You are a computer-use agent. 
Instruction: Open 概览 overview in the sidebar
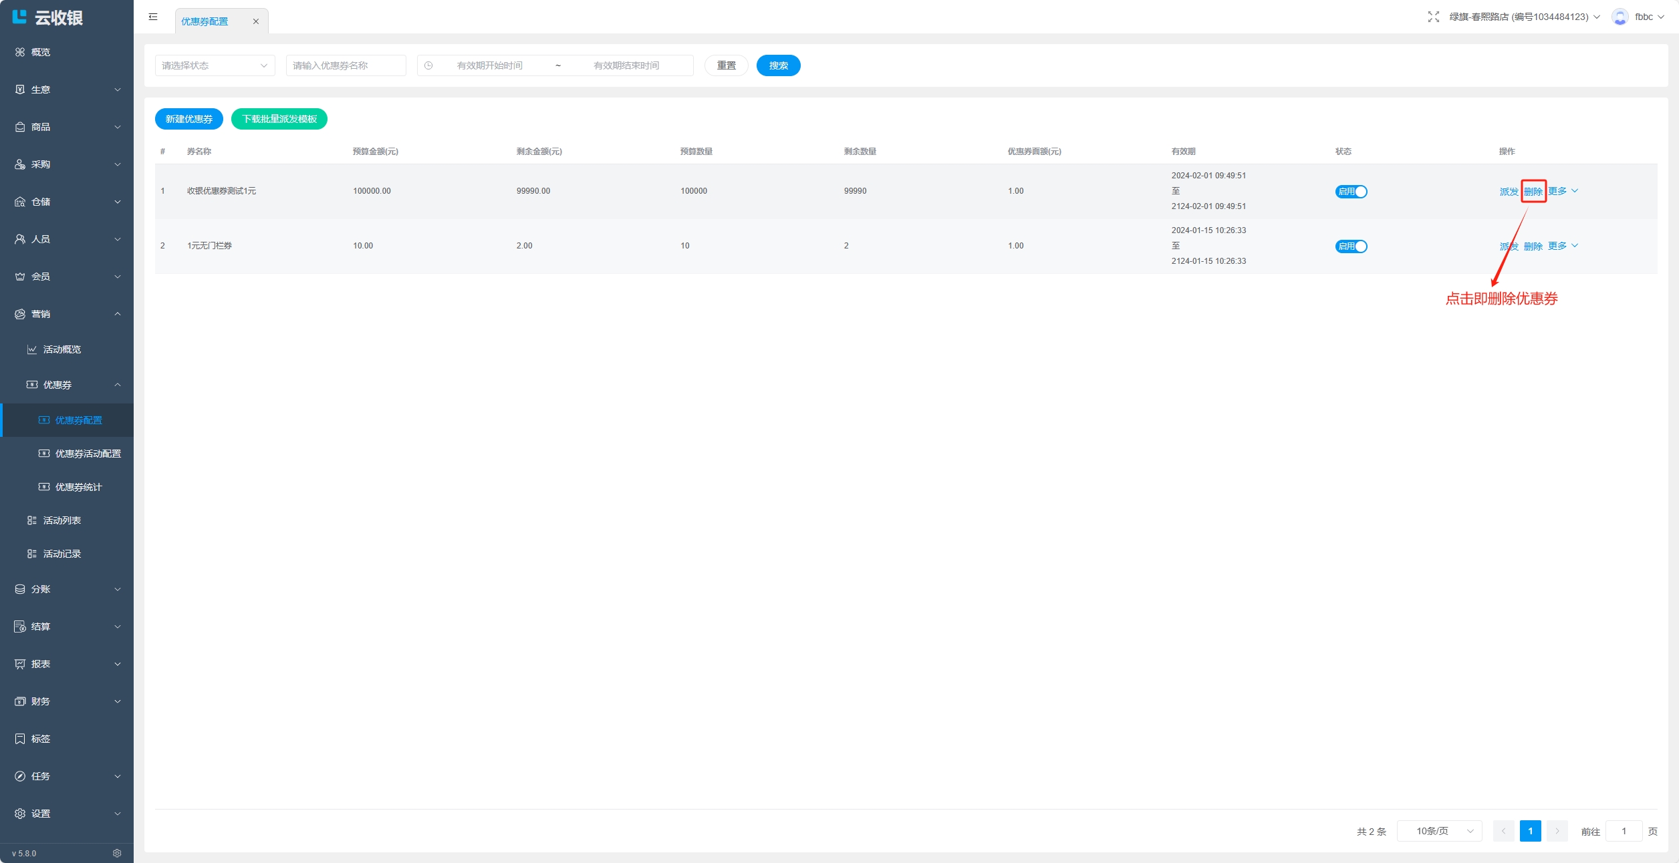pos(40,52)
